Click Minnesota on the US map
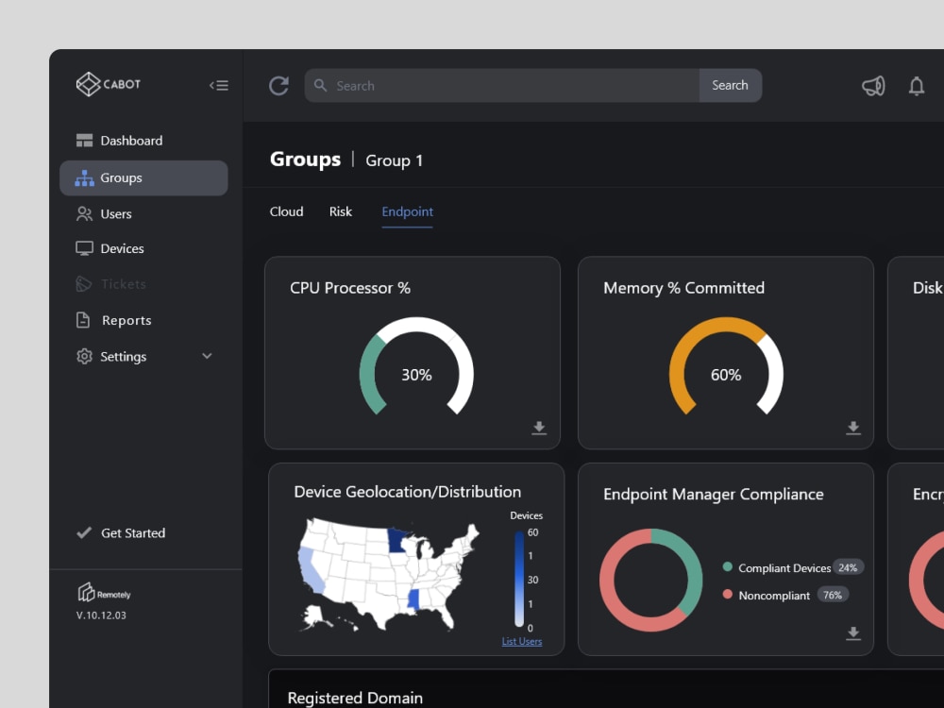944x708 pixels. tap(395, 540)
